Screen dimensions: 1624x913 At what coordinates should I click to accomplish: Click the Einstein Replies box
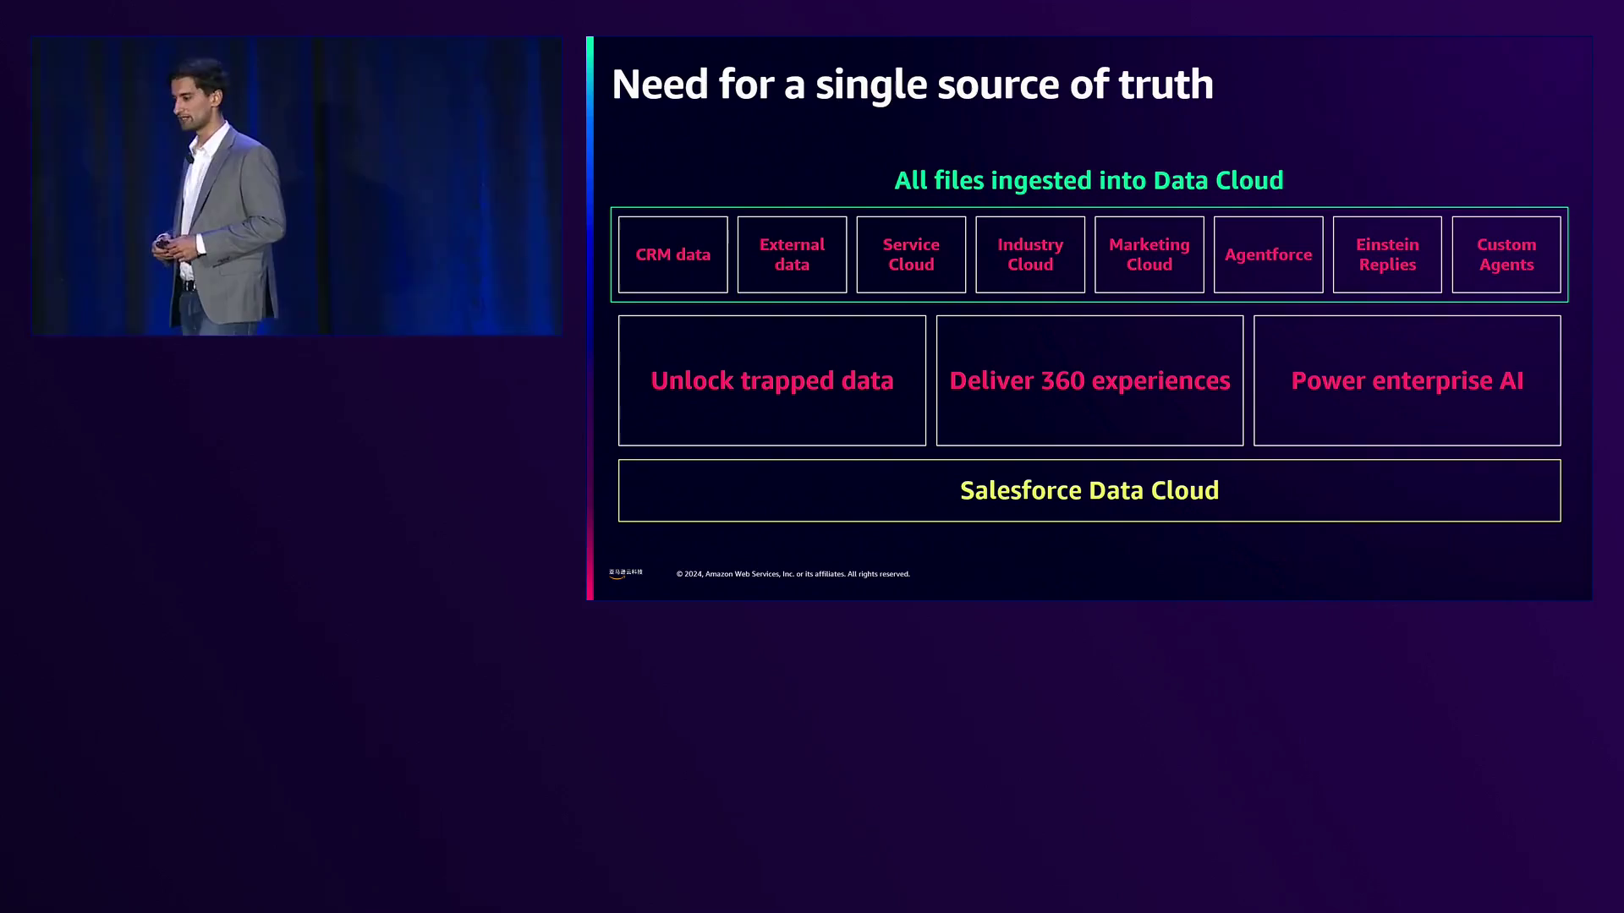pyautogui.click(x=1387, y=254)
